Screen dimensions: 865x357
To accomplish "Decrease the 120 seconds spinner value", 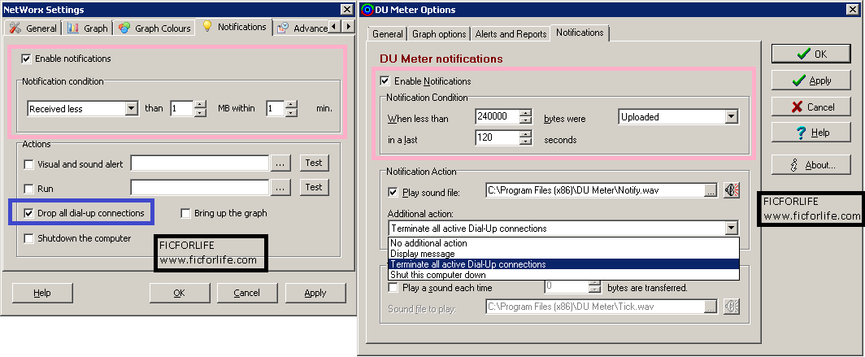I will click(x=526, y=141).
